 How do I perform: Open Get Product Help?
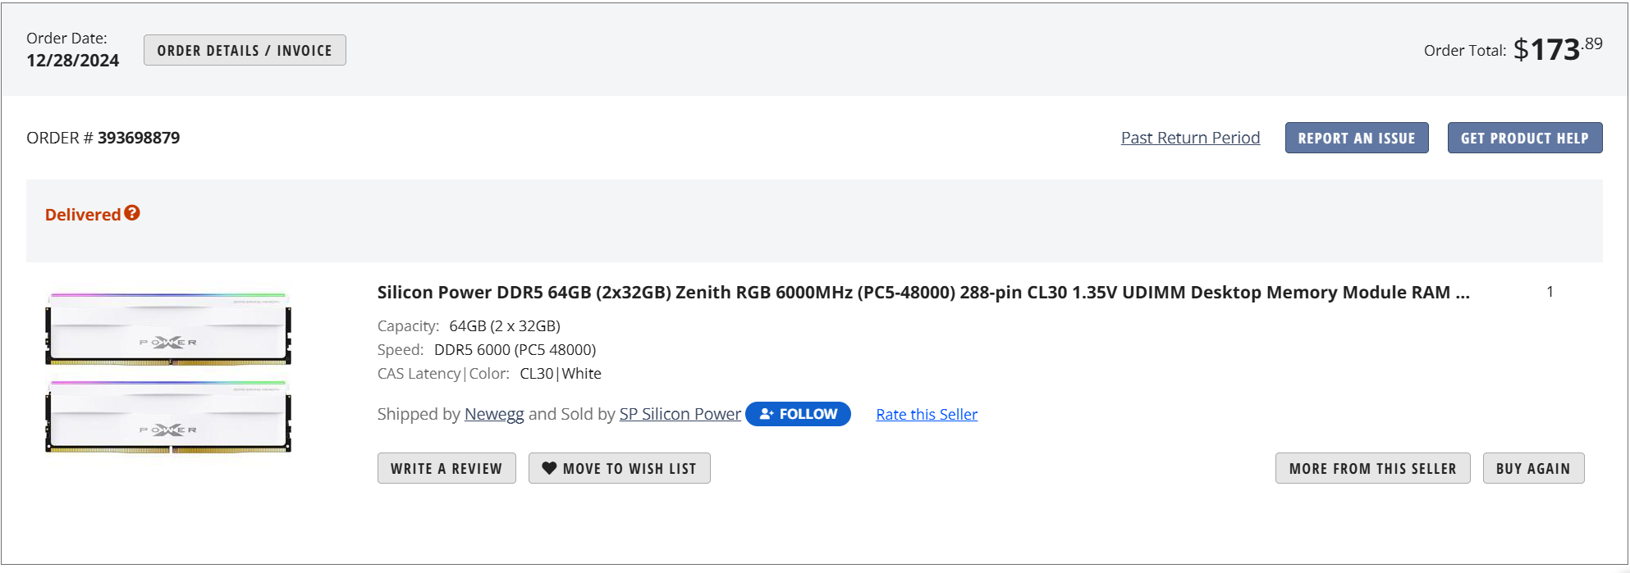(1524, 138)
